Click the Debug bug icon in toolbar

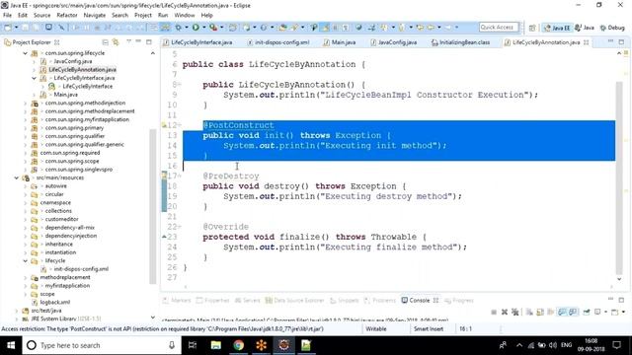pos(178,28)
